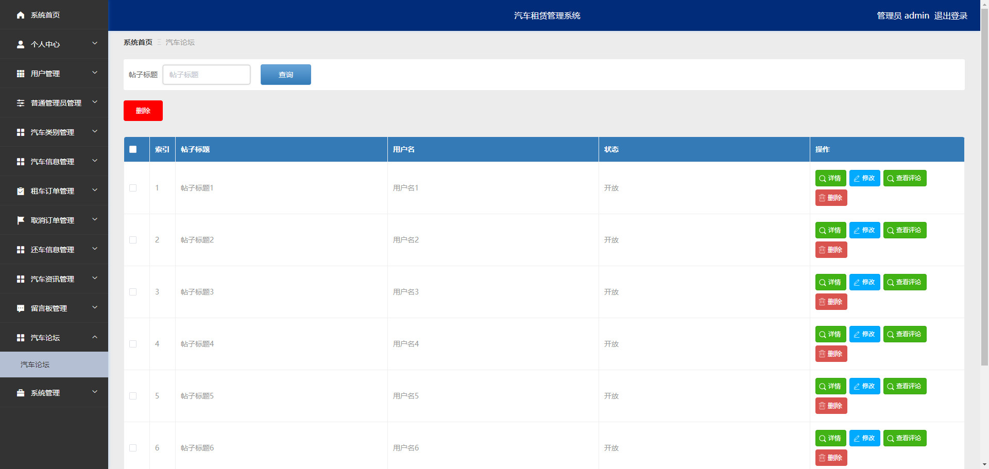Click the clipboard icon next to 租车订单管理
989x469 pixels.
click(21, 191)
